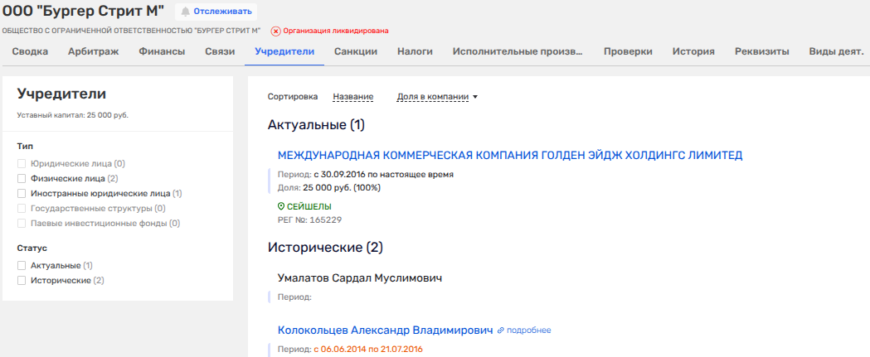Open Колокольцев Александр Владимирович profile link
Viewport: 870px width, 357px height.
[x=385, y=330]
